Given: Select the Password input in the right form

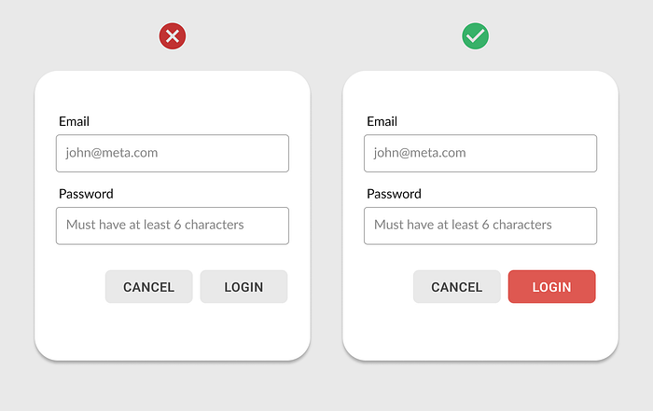Looking at the screenshot, I should coord(480,226).
